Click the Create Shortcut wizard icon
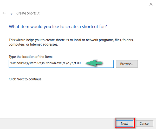 tap(11, 14)
